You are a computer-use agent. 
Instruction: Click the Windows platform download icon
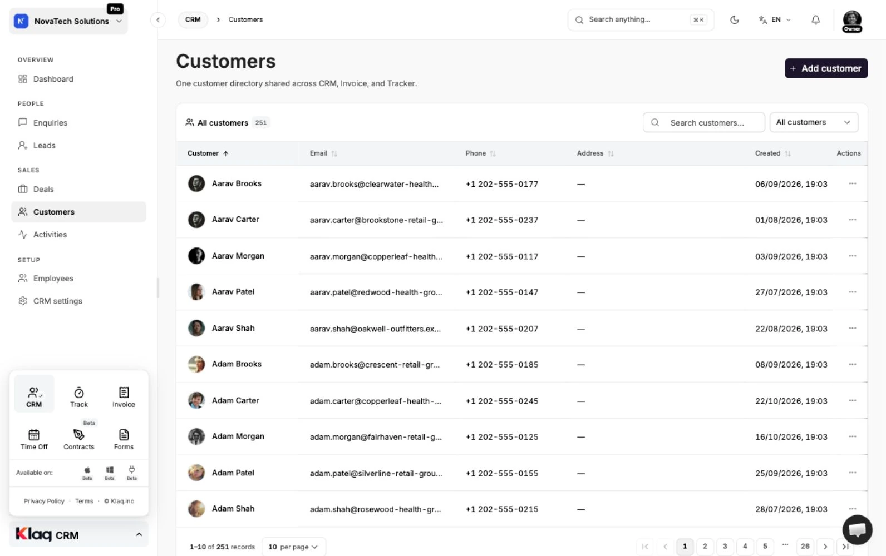[110, 473]
